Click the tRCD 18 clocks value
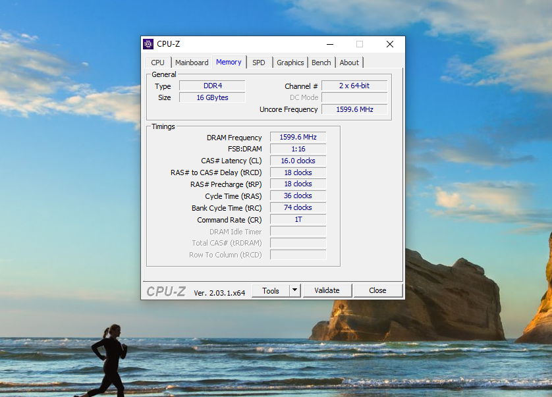This screenshot has height=397, width=552. (x=298, y=172)
